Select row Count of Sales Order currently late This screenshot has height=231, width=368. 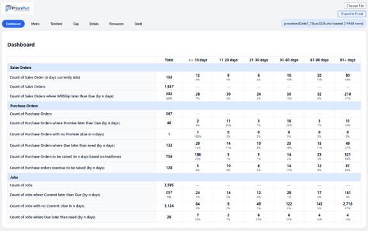(x=184, y=77)
